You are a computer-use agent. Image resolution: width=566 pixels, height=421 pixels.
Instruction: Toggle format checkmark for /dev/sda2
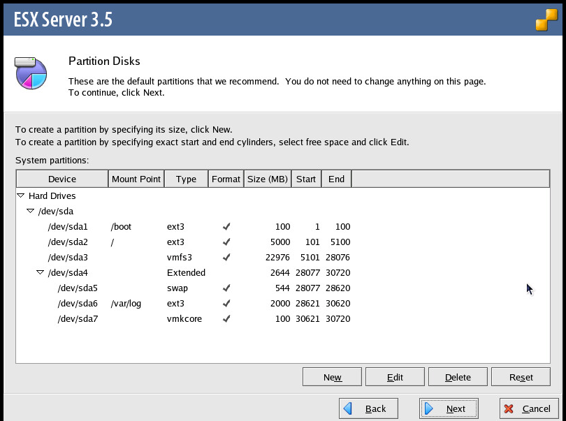[x=226, y=242]
